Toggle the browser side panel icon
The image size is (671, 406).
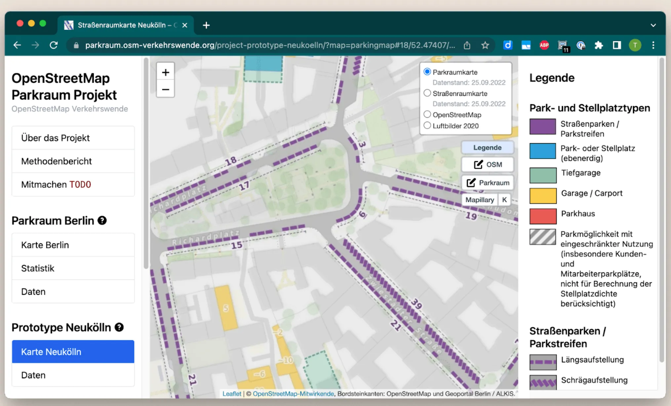tap(617, 45)
